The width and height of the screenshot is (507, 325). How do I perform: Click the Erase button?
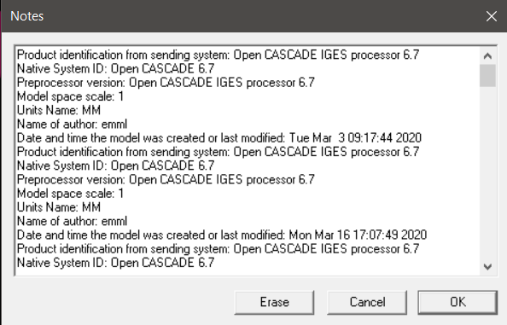pos(274,302)
